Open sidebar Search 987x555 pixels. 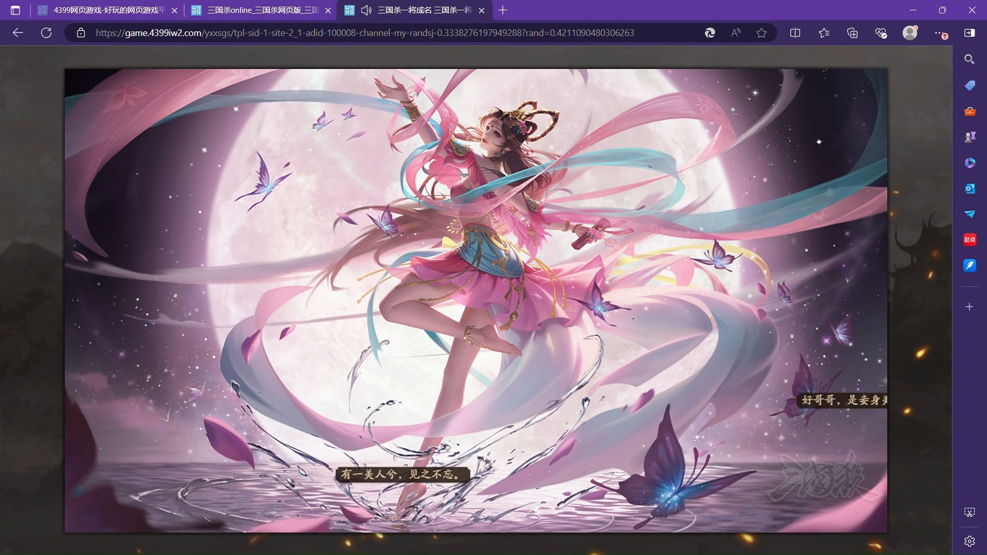tap(970, 60)
